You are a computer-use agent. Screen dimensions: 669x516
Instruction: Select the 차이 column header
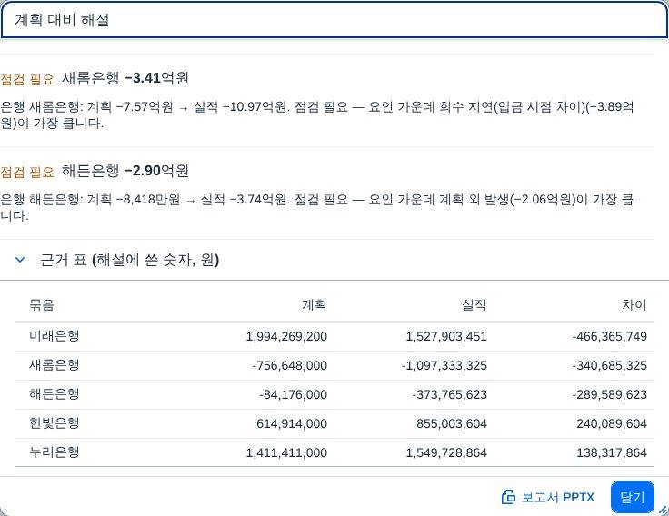coord(634,305)
